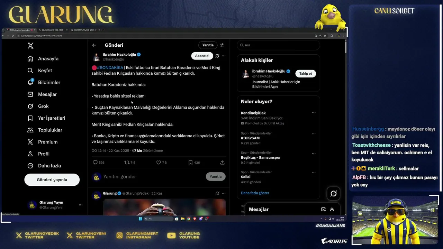Click the X logo in sidebar
This screenshot has height=249, width=443.
coord(30,46)
